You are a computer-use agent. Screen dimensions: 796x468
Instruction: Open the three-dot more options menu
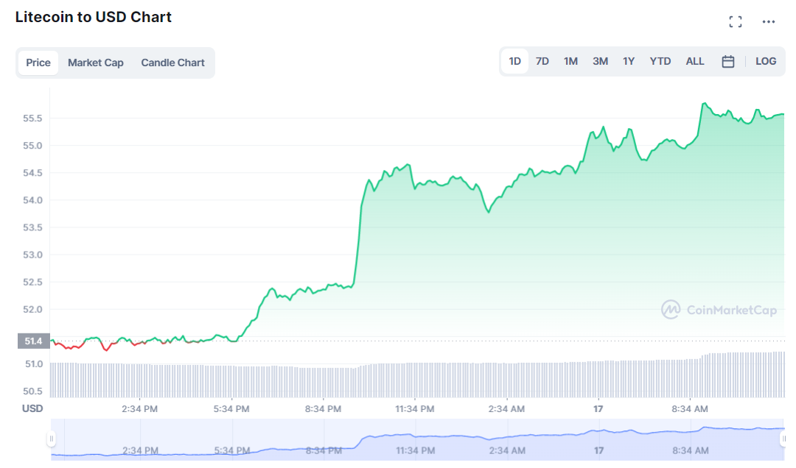pyautogui.click(x=768, y=21)
